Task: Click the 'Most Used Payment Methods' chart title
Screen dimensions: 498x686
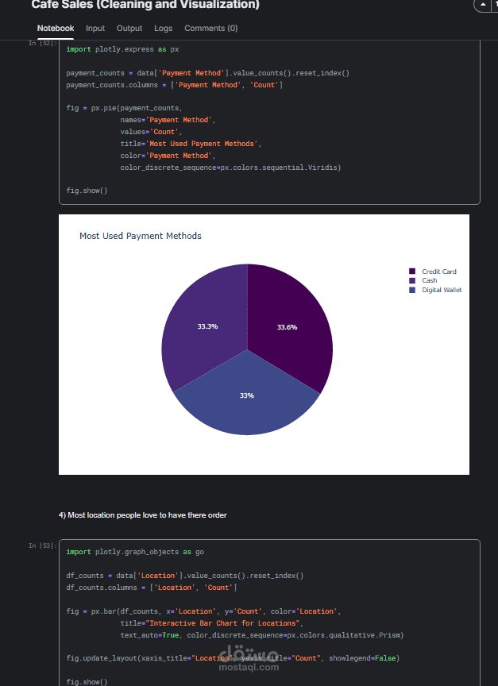Action: [141, 236]
